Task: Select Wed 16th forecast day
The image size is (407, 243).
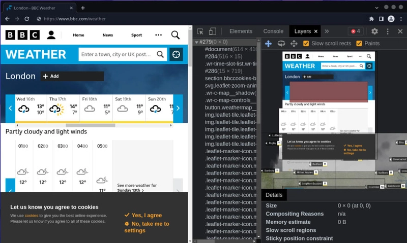Action: pos(31,108)
